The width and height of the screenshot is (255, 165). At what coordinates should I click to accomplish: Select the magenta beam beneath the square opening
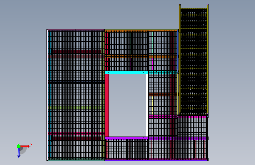(126, 138)
